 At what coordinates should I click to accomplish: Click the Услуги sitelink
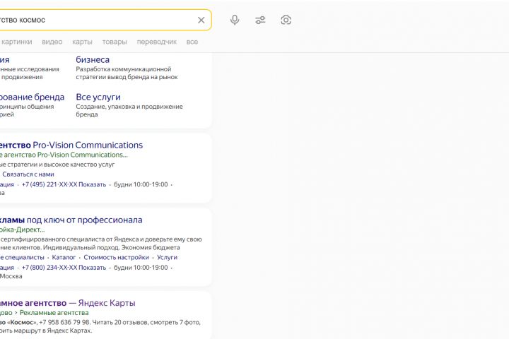[x=167, y=258]
